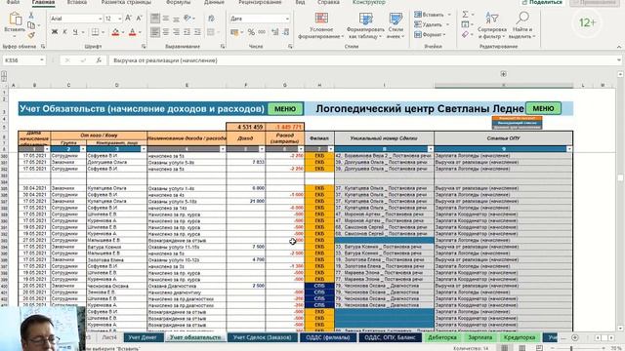Toggle underline formatting (Ч)
Viewport: 625px width, 351px height.
[x=75, y=32]
